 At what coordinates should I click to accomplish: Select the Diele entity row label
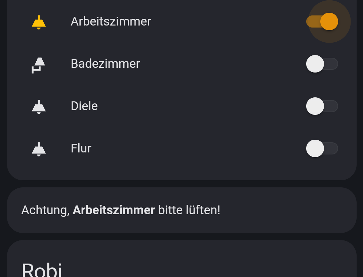84,106
